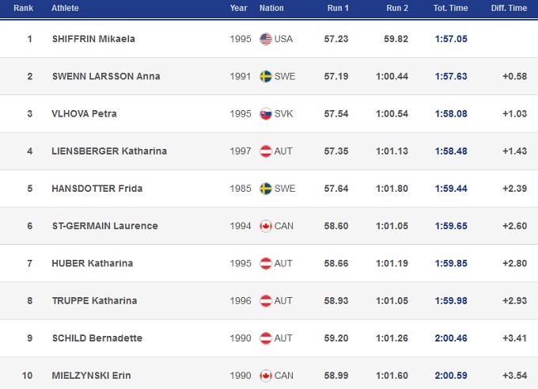Click the Canadian flag beside St-Germain
Image resolution: width=538 pixels, height=389 pixels.
[266, 226]
